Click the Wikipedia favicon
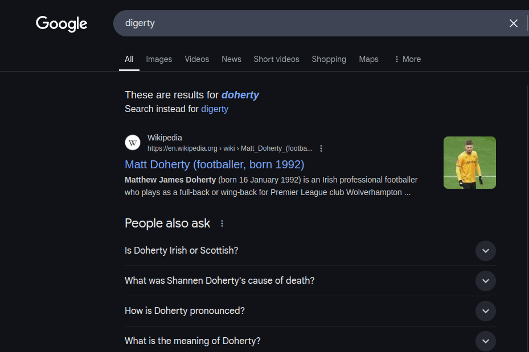 133,143
